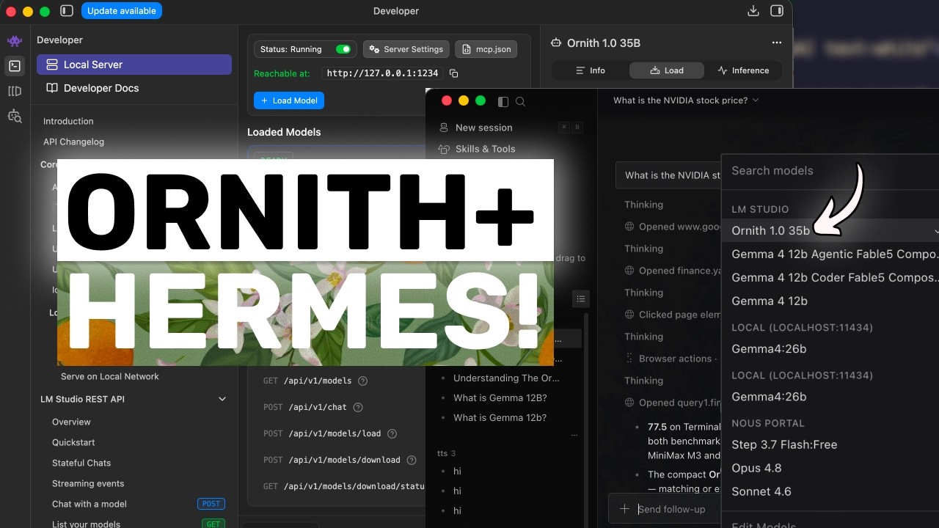Open the Chat with a model item
Viewport: 939px width, 528px height.
89,504
